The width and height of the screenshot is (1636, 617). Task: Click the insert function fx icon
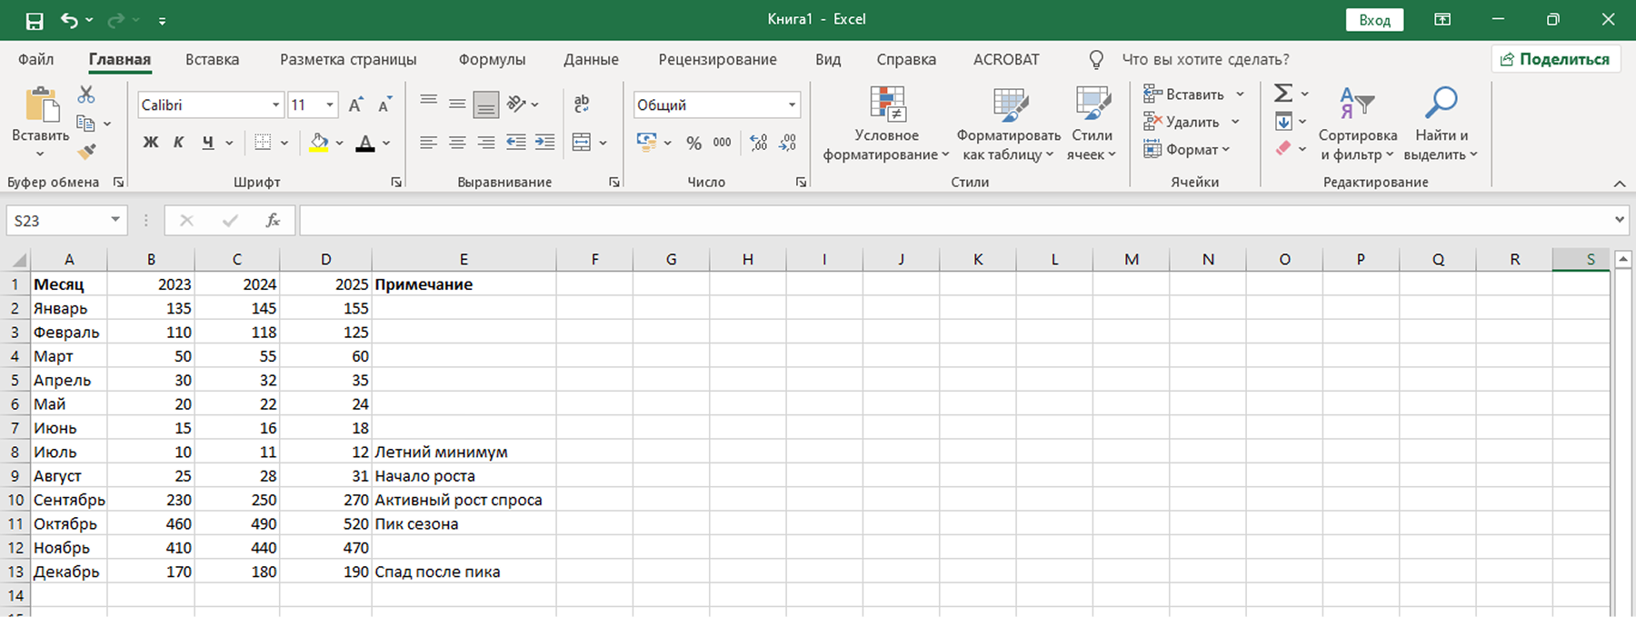[x=272, y=221]
